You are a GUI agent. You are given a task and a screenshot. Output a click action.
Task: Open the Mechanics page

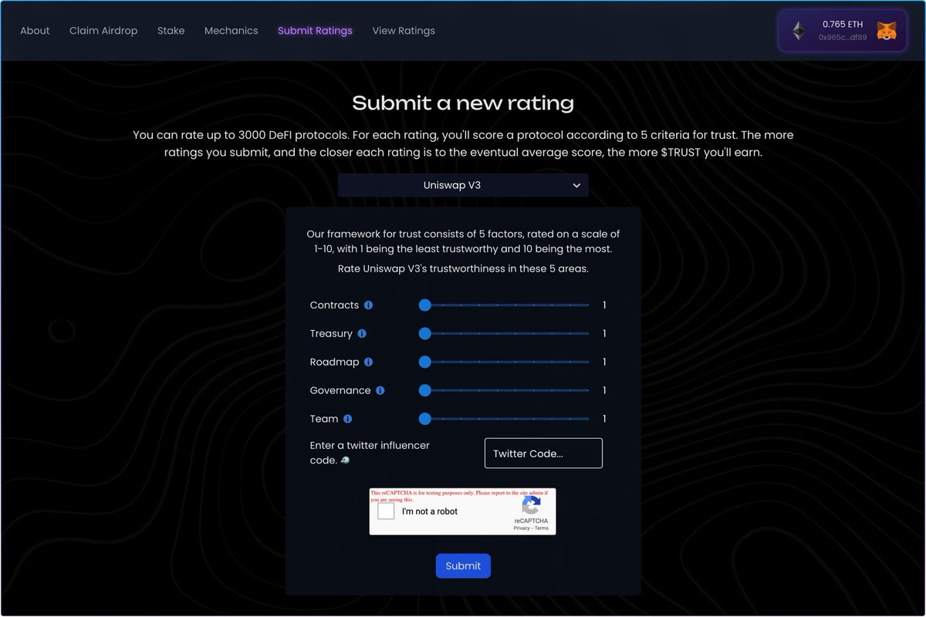coord(231,31)
